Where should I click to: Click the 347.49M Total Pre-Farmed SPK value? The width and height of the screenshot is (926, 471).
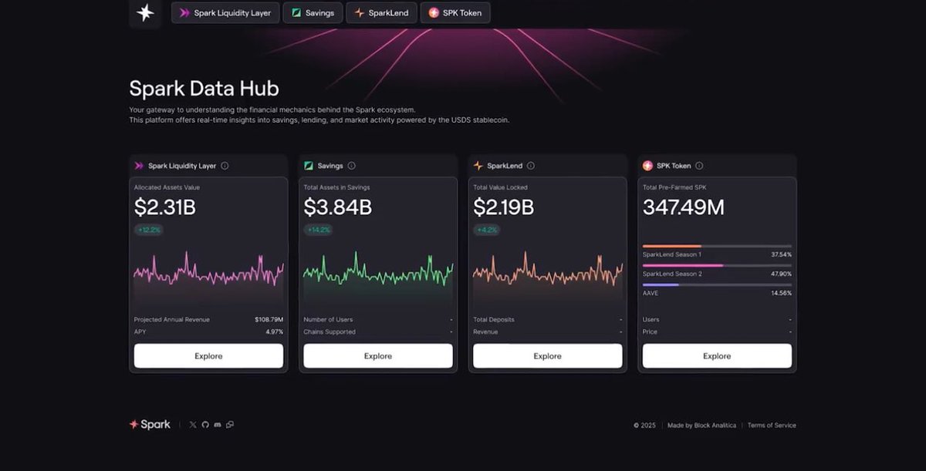pyautogui.click(x=684, y=207)
